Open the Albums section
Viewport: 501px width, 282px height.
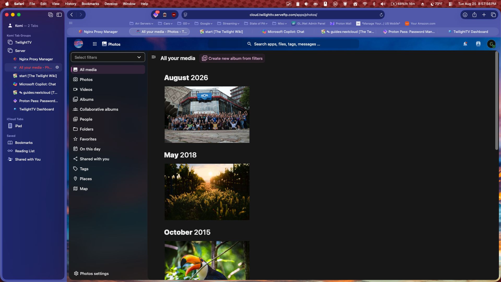point(108,99)
